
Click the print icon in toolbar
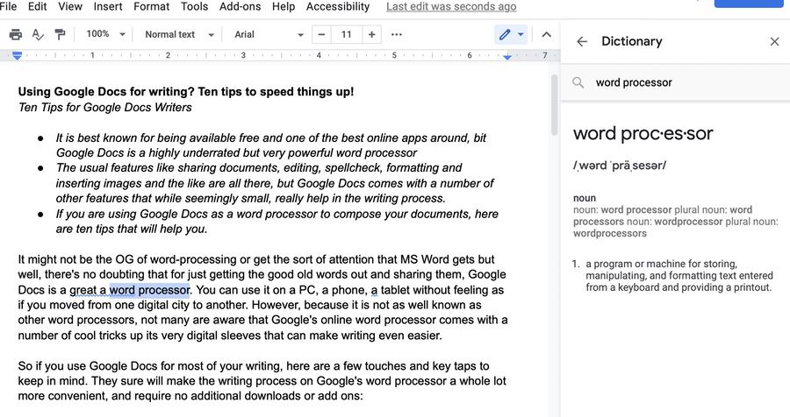tap(16, 34)
